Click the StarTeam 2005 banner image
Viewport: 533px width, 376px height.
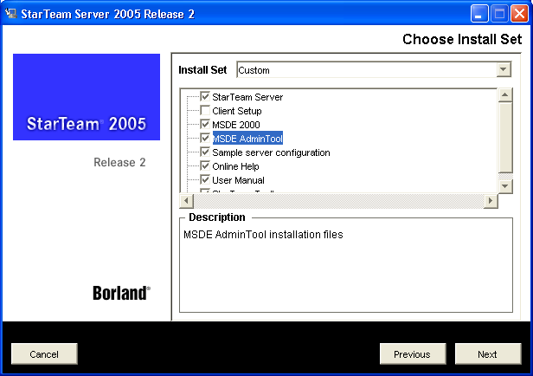click(87, 97)
